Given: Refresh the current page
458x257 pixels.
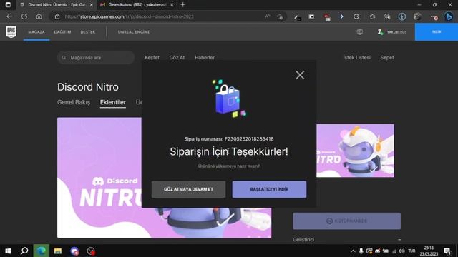Looking at the screenshot, I should coord(24,16).
